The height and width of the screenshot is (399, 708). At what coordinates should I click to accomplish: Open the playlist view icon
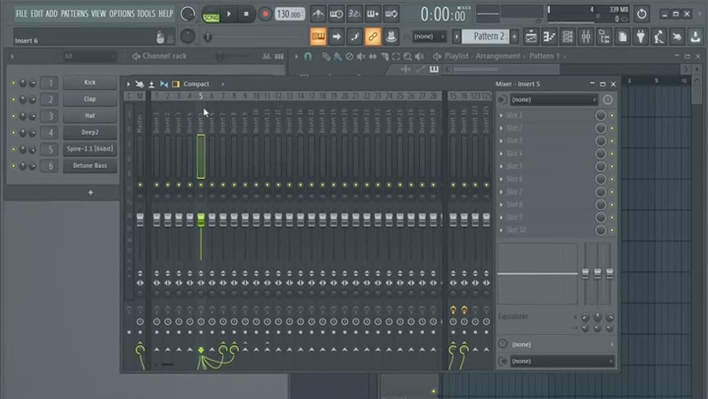click(x=531, y=37)
